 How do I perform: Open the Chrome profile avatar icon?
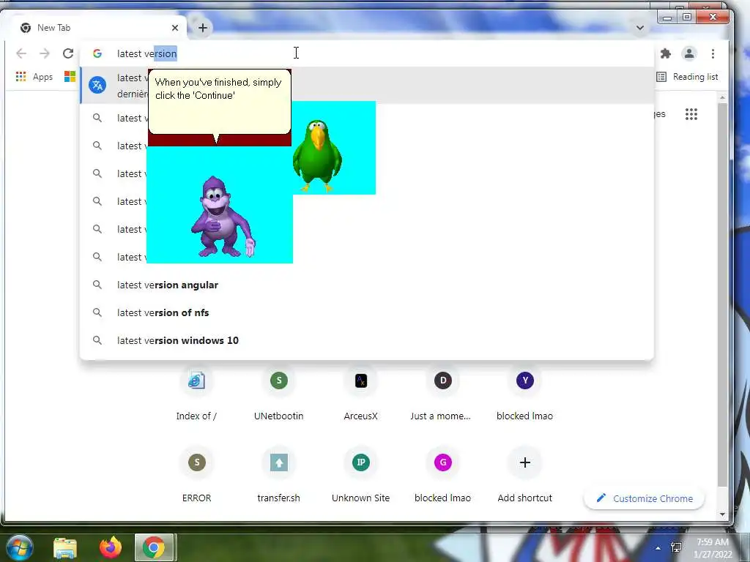pyautogui.click(x=688, y=53)
